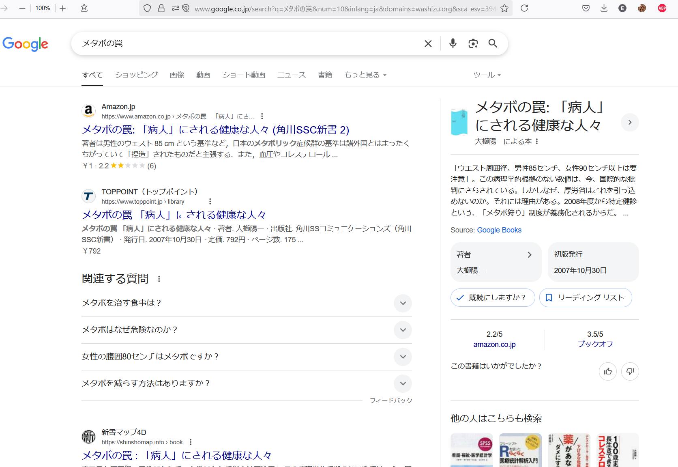The image size is (678, 467).
Task: Expand question 女性の腹囲80センチはメタボですか？
Action: tap(247, 357)
